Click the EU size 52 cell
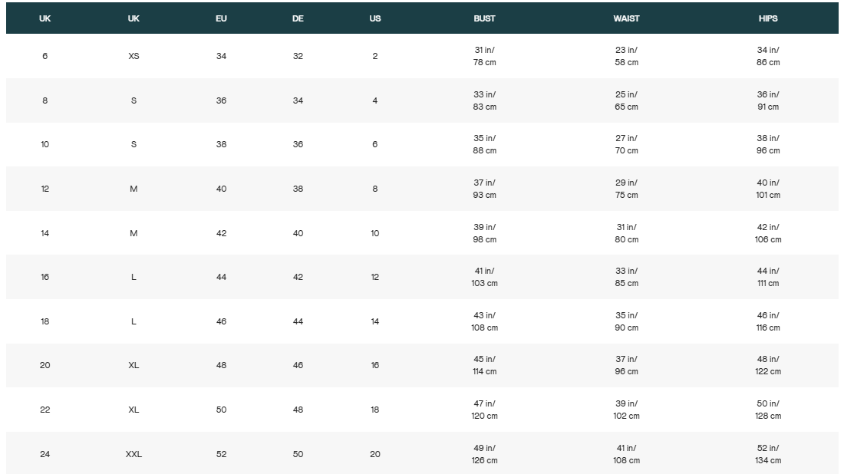The height and width of the screenshot is (474, 844). tap(221, 454)
